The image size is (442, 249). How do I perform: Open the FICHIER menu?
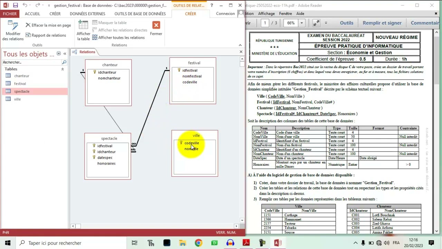click(x=10, y=14)
